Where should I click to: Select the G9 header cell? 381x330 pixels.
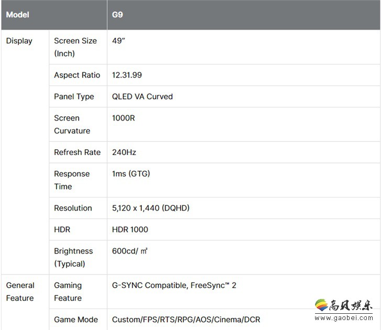coord(118,15)
